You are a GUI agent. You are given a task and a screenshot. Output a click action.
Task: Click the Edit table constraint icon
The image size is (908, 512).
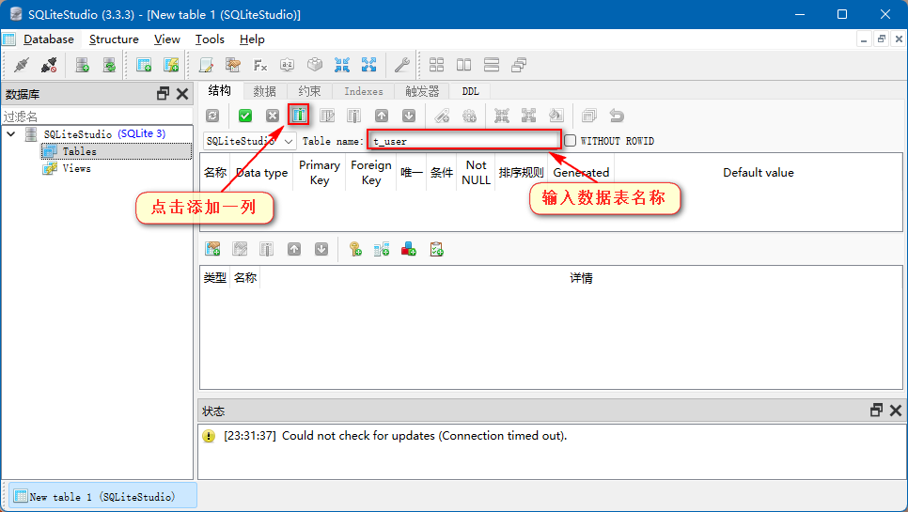click(x=240, y=249)
